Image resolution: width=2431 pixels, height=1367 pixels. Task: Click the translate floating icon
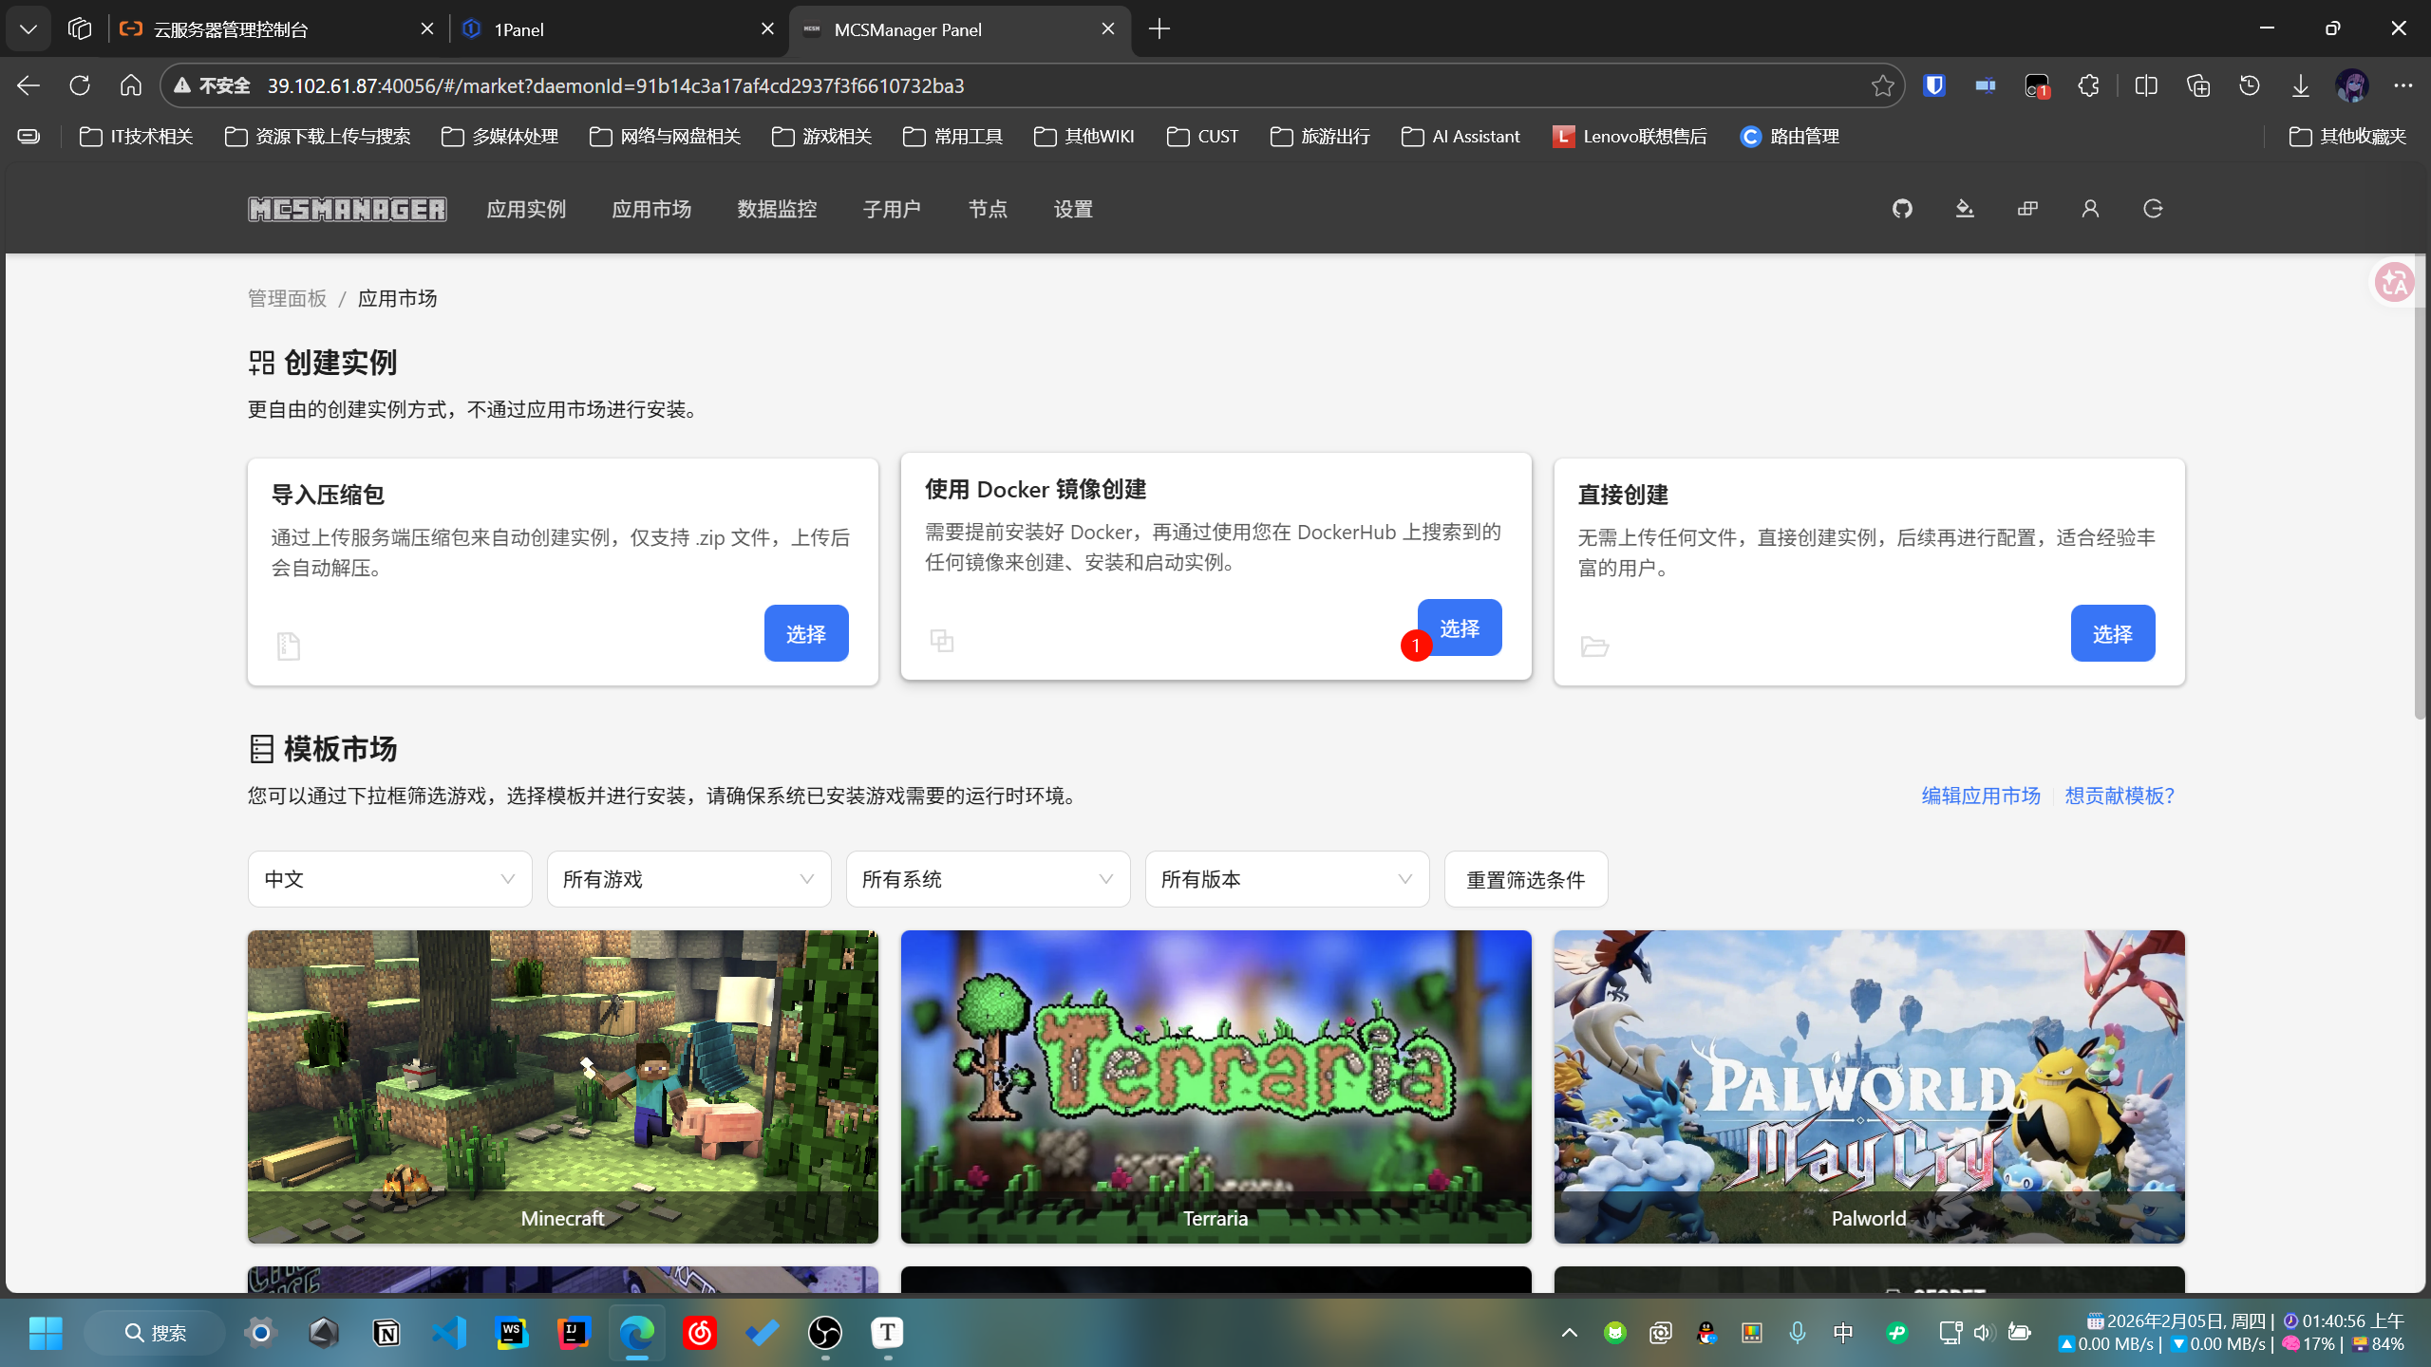coord(2393,283)
